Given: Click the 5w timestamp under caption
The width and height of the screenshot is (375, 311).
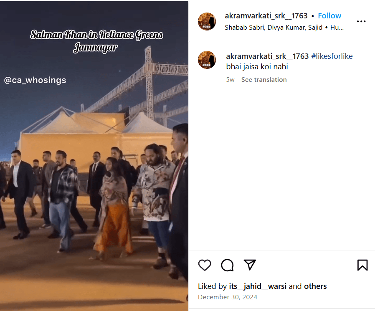Looking at the screenshot, I should 231,80.
